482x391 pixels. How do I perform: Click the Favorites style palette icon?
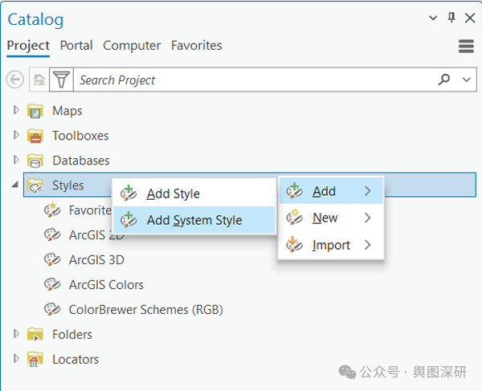[x=52, y=210]
